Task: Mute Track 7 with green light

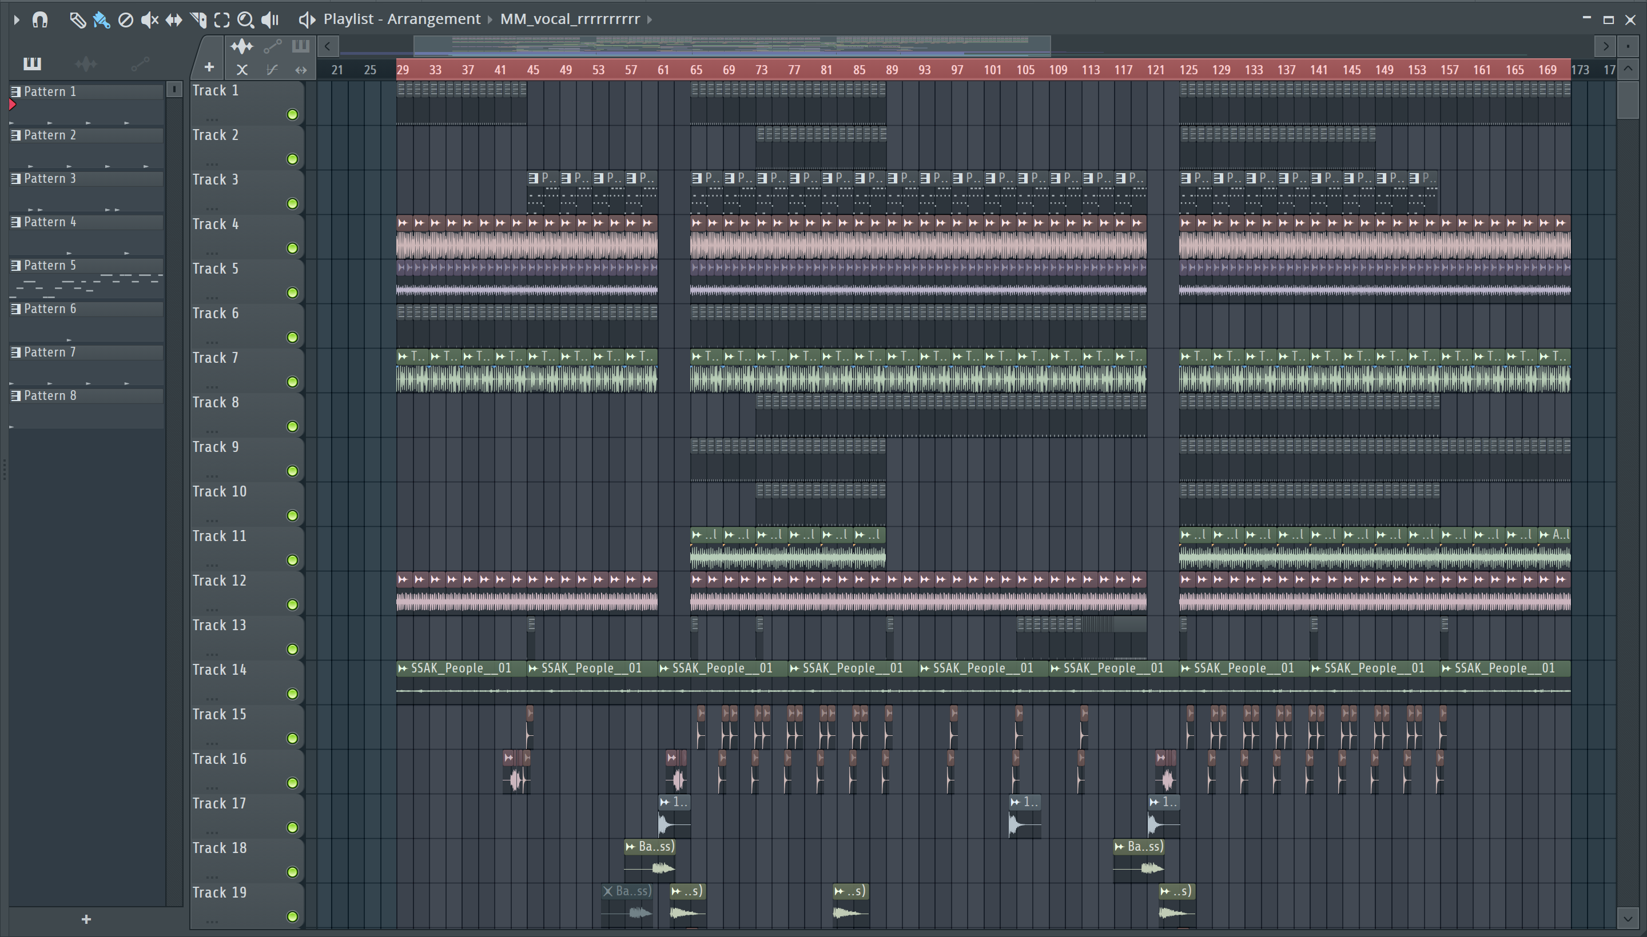Action: pos(292,382)
